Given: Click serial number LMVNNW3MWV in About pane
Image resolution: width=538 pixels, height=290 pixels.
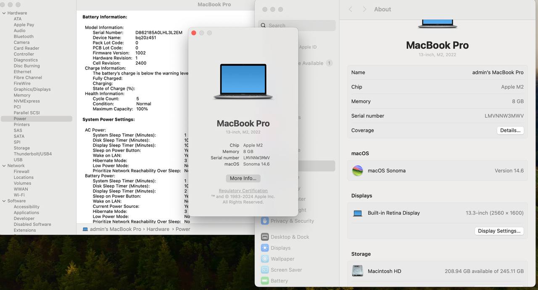Looking at the screenshot, I should (504, 116).
